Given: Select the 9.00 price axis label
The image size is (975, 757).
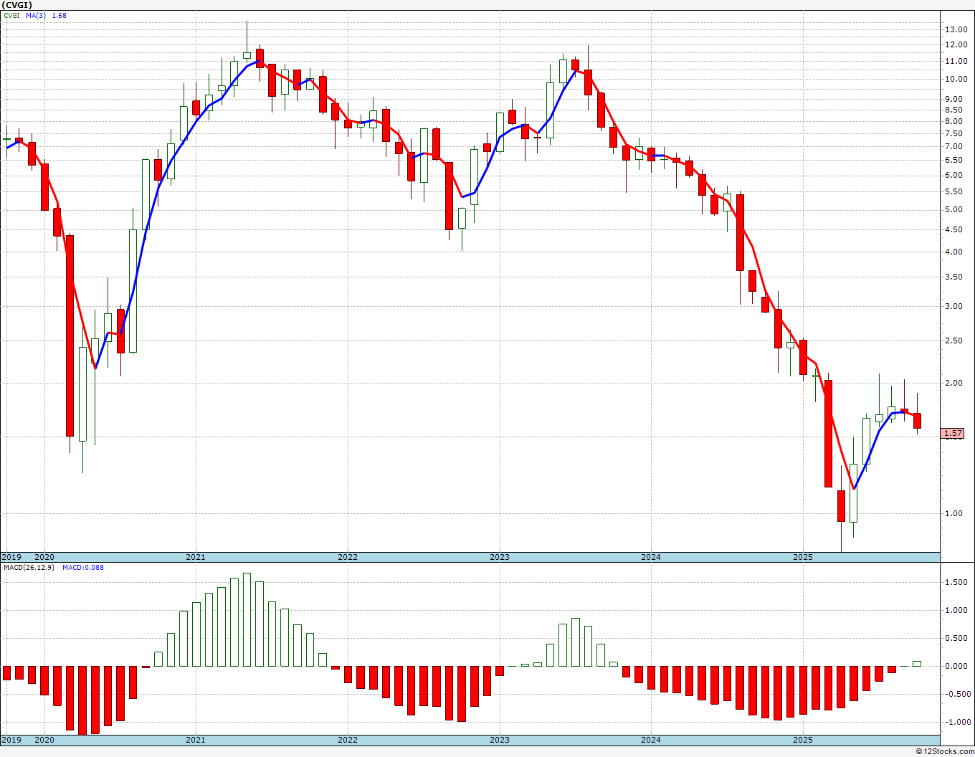Looking at the screenshot, I should coord(954,99).
